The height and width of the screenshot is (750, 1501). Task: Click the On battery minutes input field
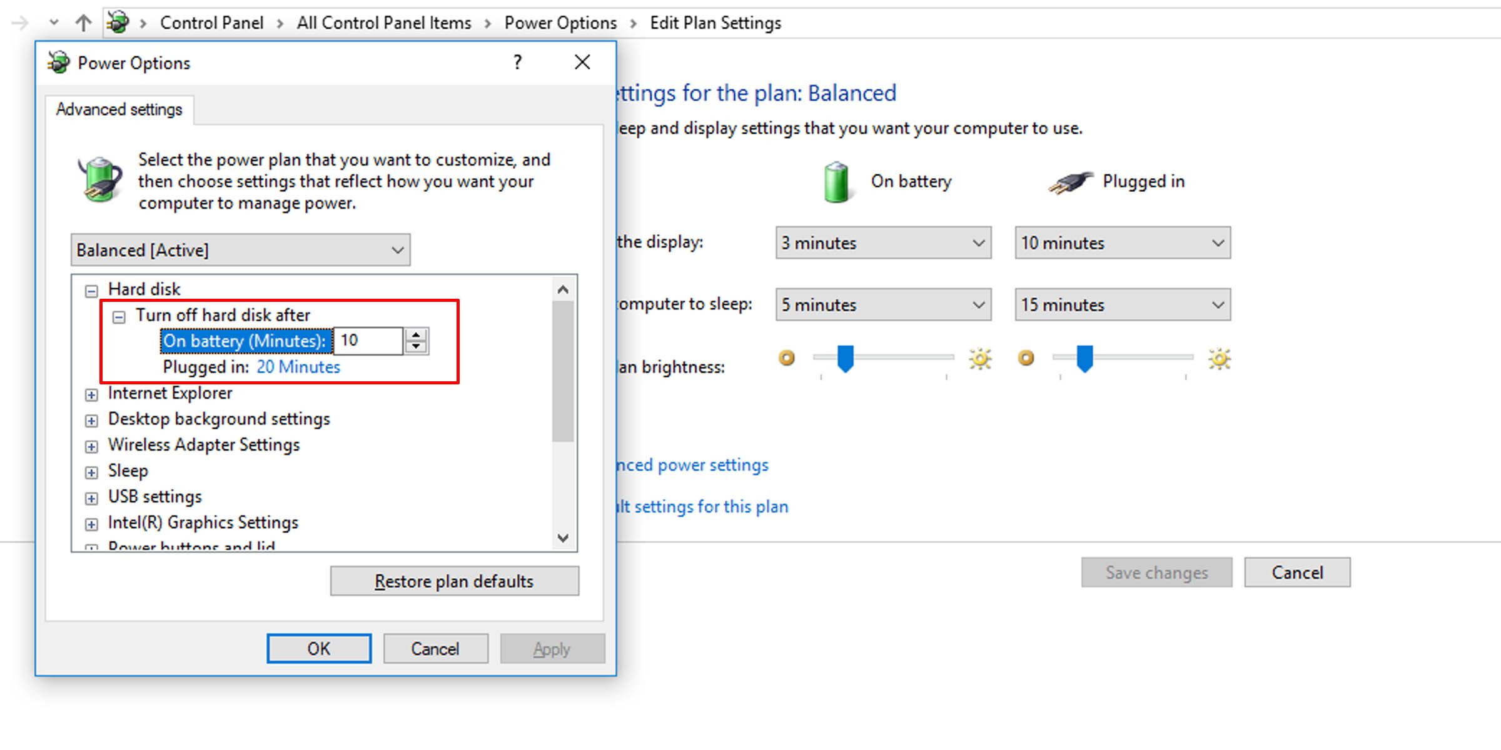[x=368, y=341]
